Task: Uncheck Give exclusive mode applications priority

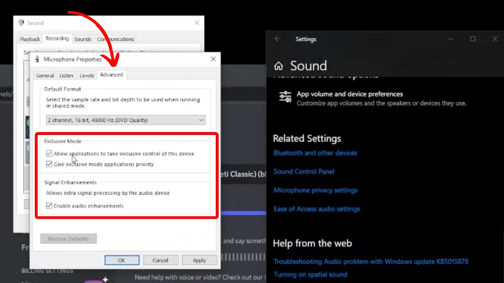Action: click(x=49, y=164)
